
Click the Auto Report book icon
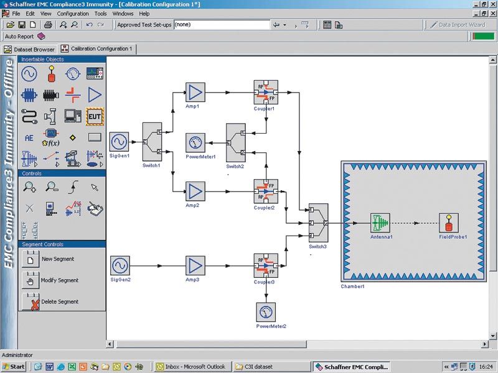[x=41, y=37]
